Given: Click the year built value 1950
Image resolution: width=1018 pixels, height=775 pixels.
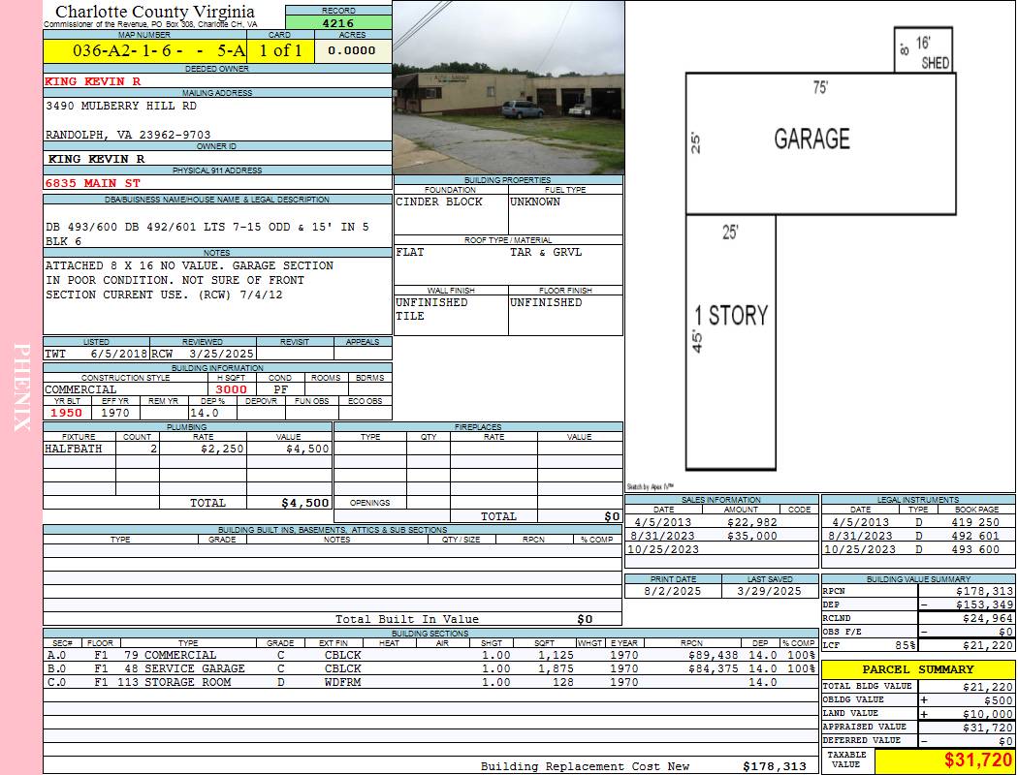Looking at the screenshot, I should [66, 413].
